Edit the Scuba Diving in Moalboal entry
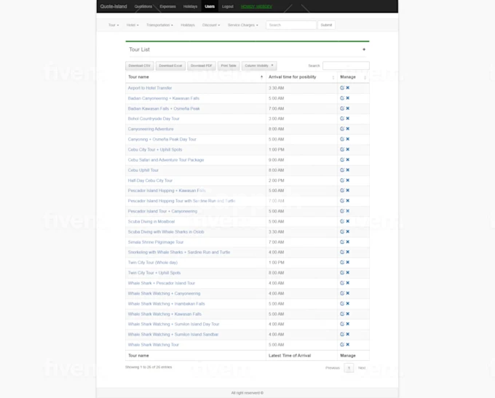Image resolution: width=495 pixels, height=398 pixels. pyautogui.click(x=342, y=221)
